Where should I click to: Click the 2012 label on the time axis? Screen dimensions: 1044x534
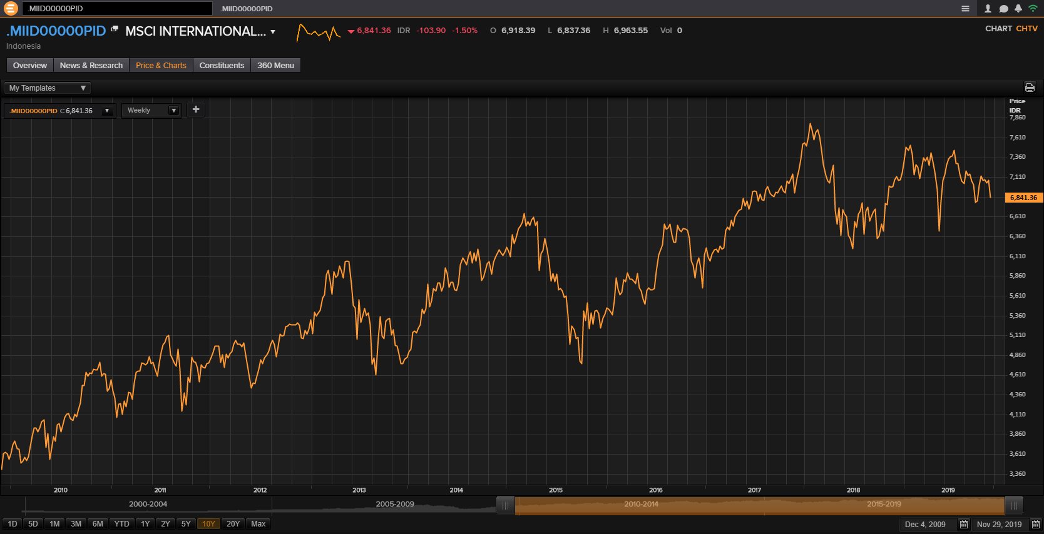point(260,490)
